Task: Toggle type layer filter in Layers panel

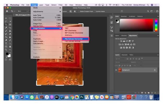Action: click(x=133, y=59)
